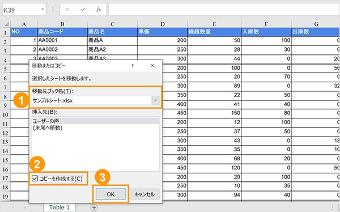Click next sheet navigation arrow
The image size is (340, 212).
pos(25,207)
